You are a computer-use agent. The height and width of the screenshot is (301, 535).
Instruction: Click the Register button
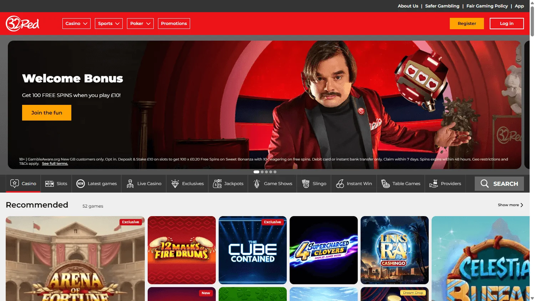click(467, 24)
